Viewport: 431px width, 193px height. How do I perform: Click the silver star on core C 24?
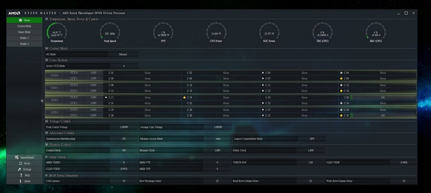coord(341,103)
